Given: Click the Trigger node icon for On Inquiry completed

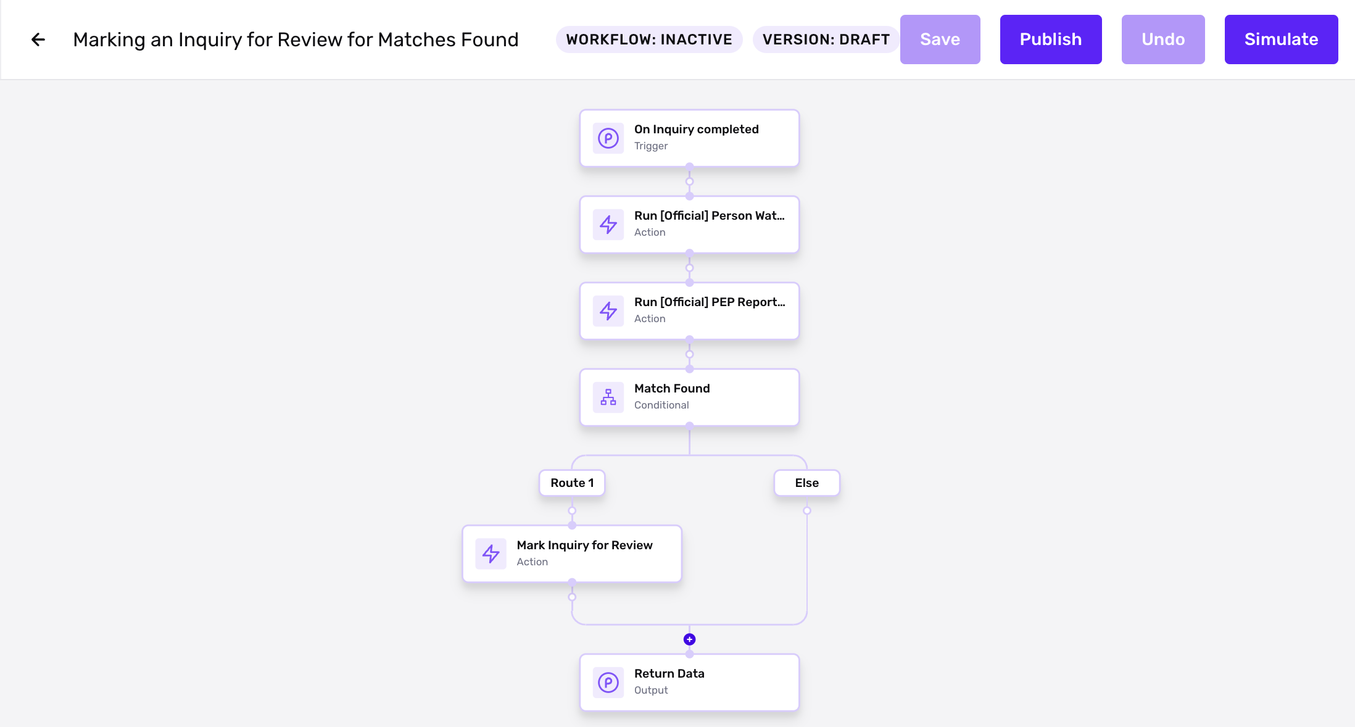Looking at the screenshot, I should tap(608, 137).
